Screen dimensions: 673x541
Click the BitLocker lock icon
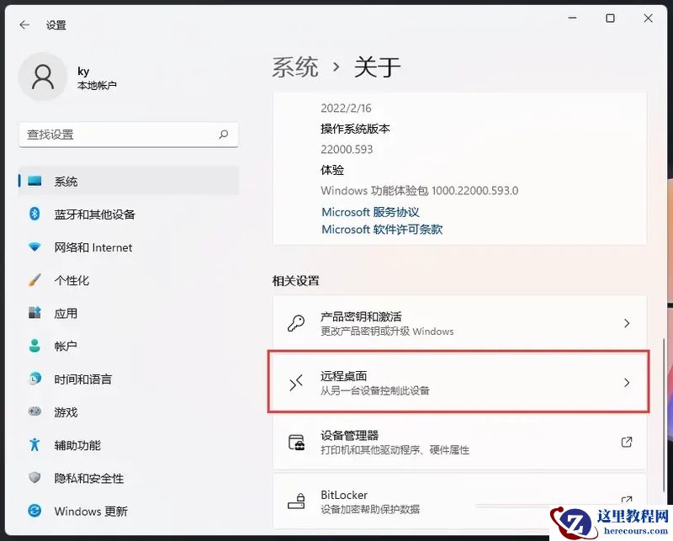298,501
